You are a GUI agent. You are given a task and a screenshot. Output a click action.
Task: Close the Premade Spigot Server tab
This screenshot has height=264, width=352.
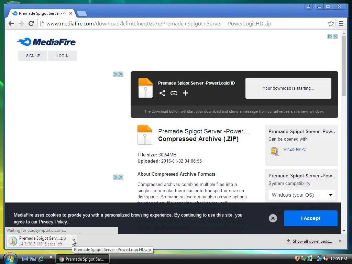pos(71,13)
